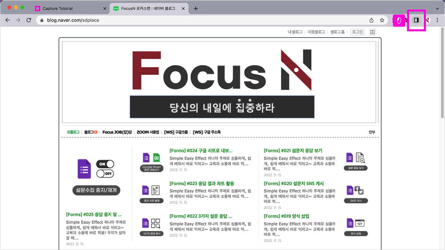Click the share icon in the address bar
Viewport: 445px width, 250px height.
point(371,20)
